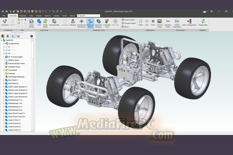Regenerate the assembly
This screenshot has height=155, width=233.
203,22
